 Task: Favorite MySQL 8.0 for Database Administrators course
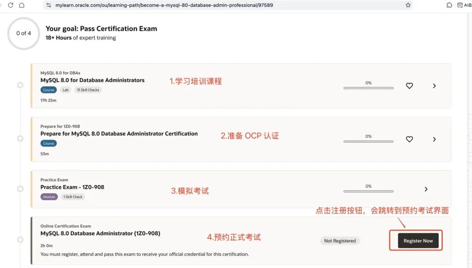[409, 86]
